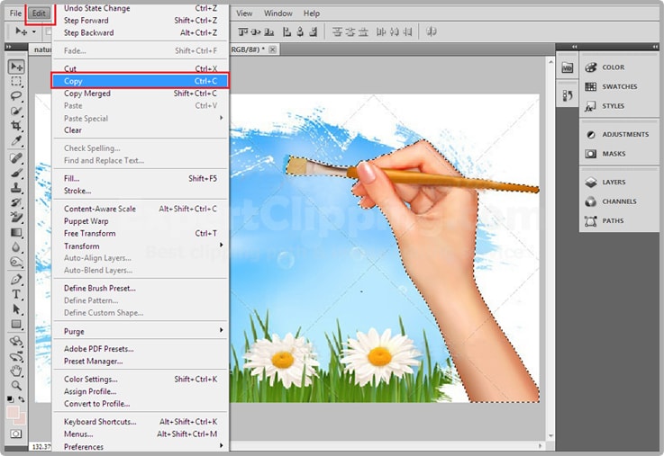Select the Pen tool
The height and width of the screenshot is (456, 664).
[16, 280]
